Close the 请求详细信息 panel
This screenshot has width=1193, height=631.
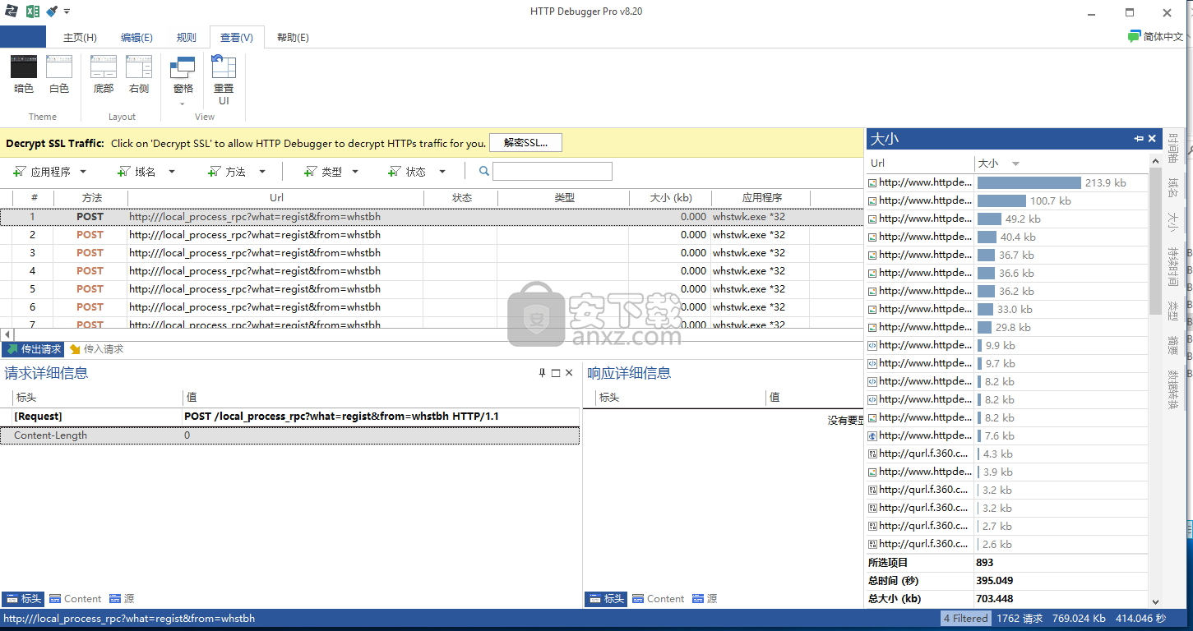569,373
